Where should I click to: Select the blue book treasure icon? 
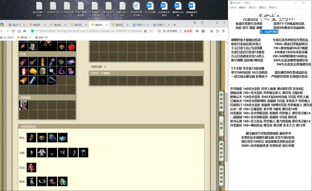71,62
